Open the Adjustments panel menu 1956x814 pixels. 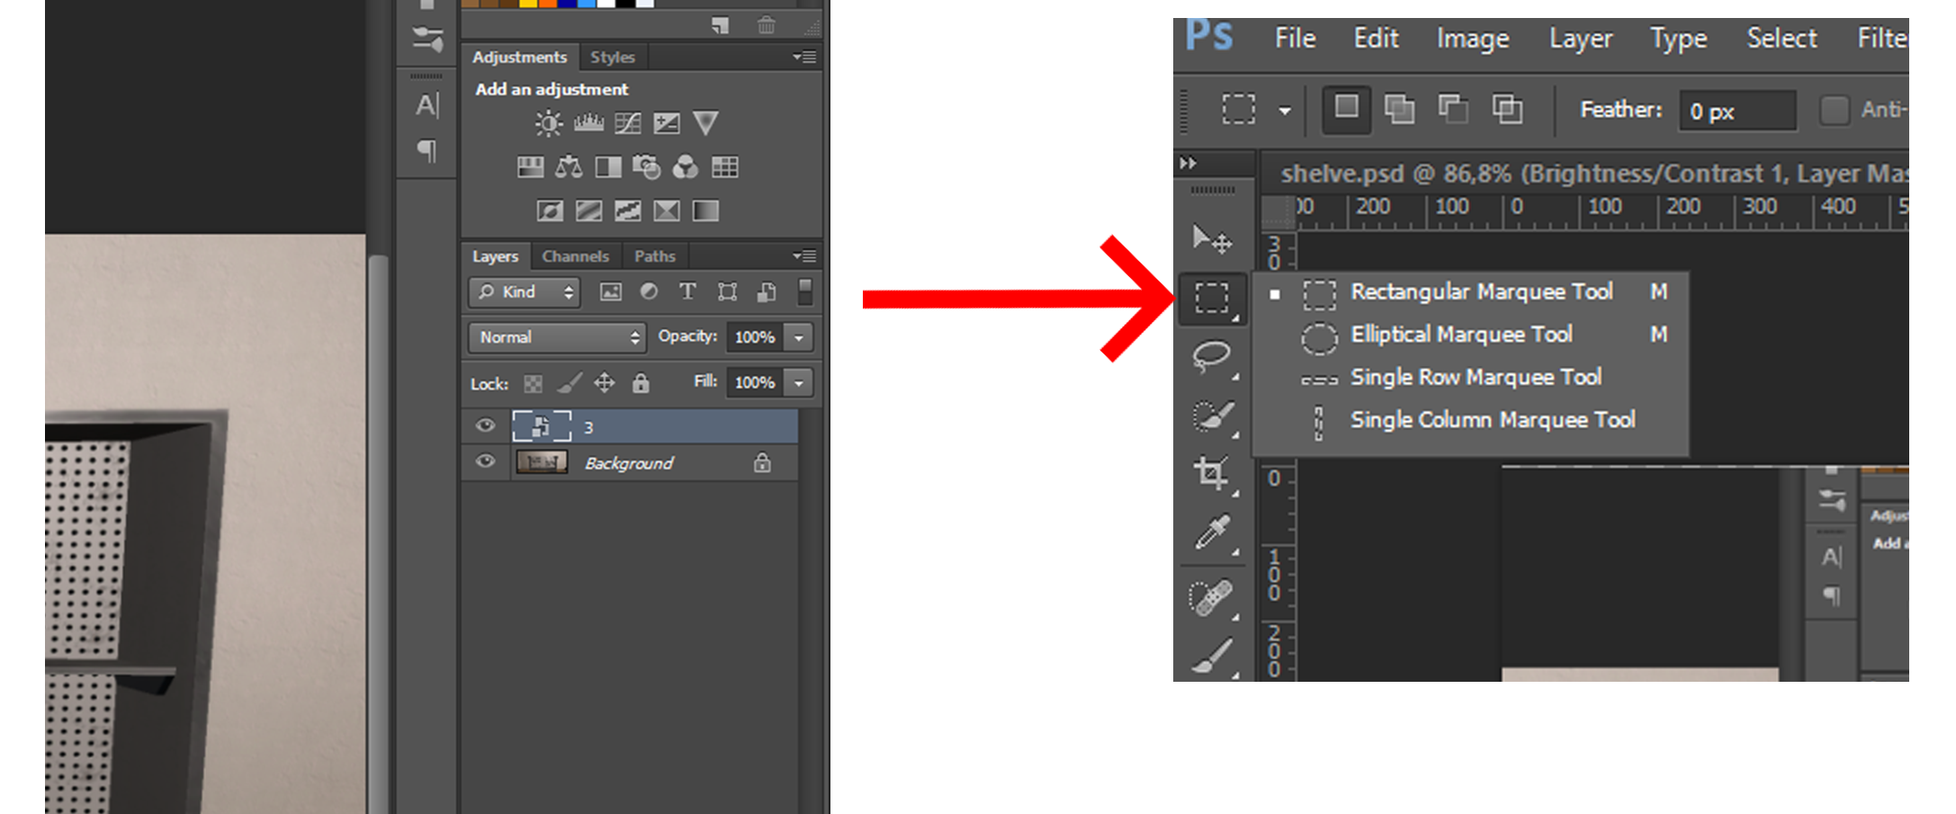805,57
